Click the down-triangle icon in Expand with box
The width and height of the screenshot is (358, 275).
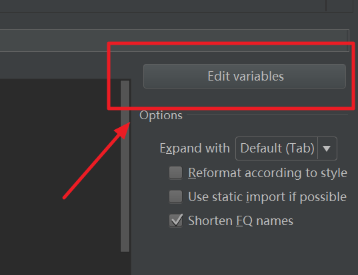pyautogui.click(x=327, y=148)
